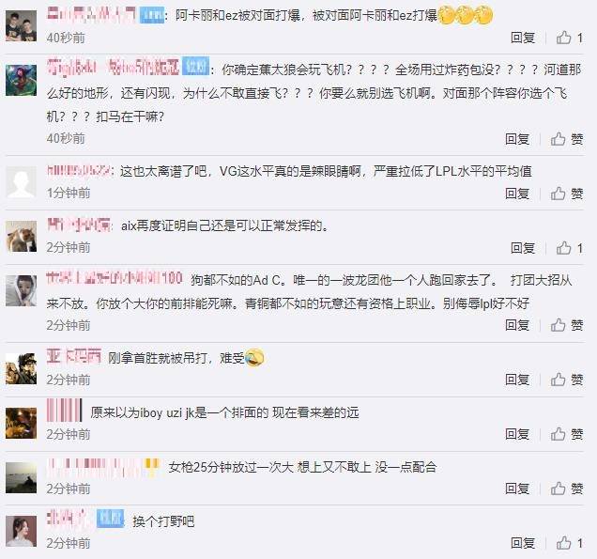This screenshot has width=597, height=559.
Task: Like the 女枪25分钟 comment
Action: pyautogui.click(x=567, y=489)
